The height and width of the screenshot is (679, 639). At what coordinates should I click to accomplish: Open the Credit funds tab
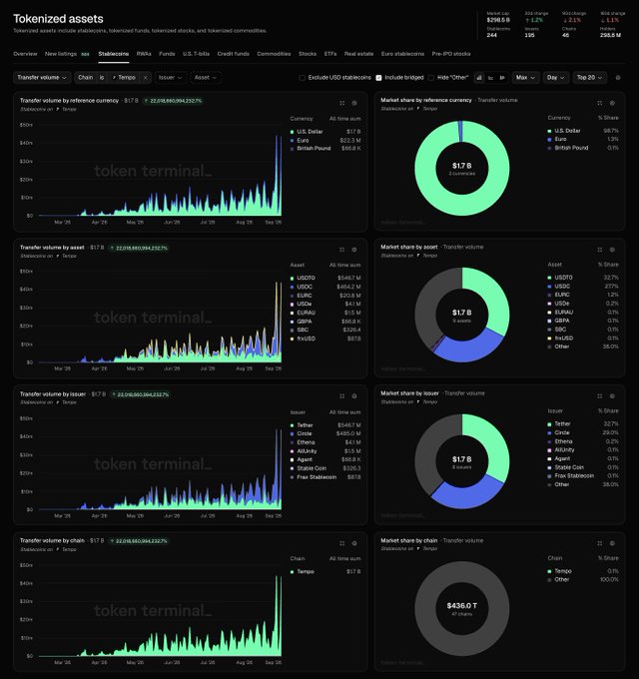tap(234, 54)
